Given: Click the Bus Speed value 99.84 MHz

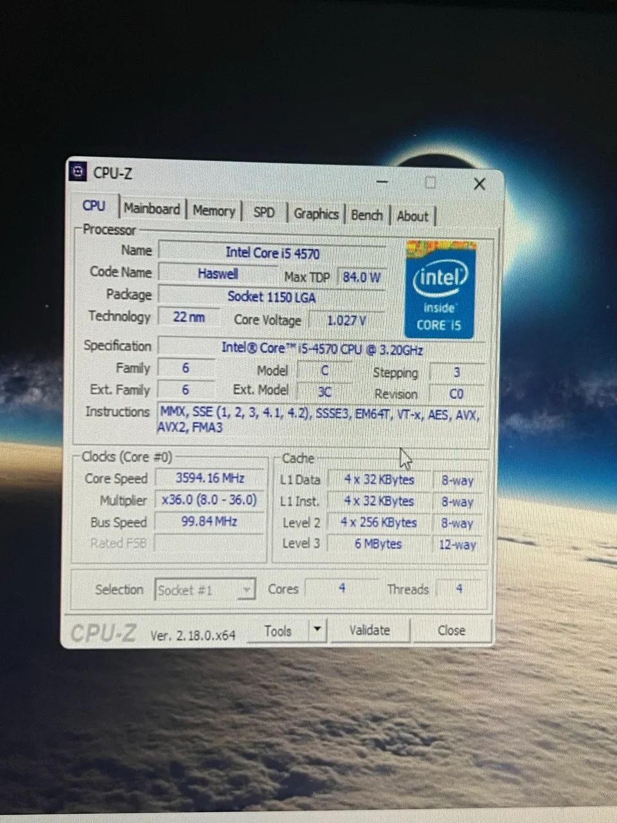Looking at the screenshot, I should pos(210,521).
